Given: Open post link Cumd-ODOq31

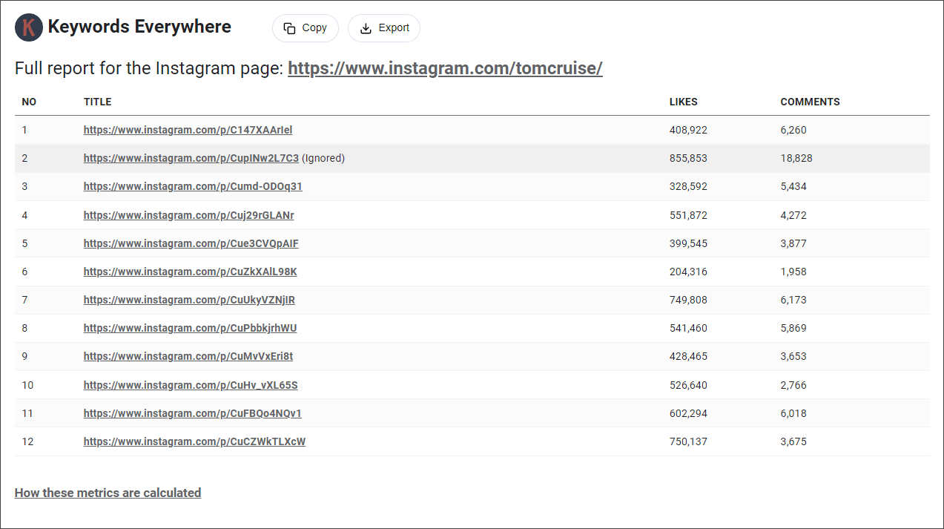Looking at the screenshot, I should pyautogui.click(x=193, y=186).
